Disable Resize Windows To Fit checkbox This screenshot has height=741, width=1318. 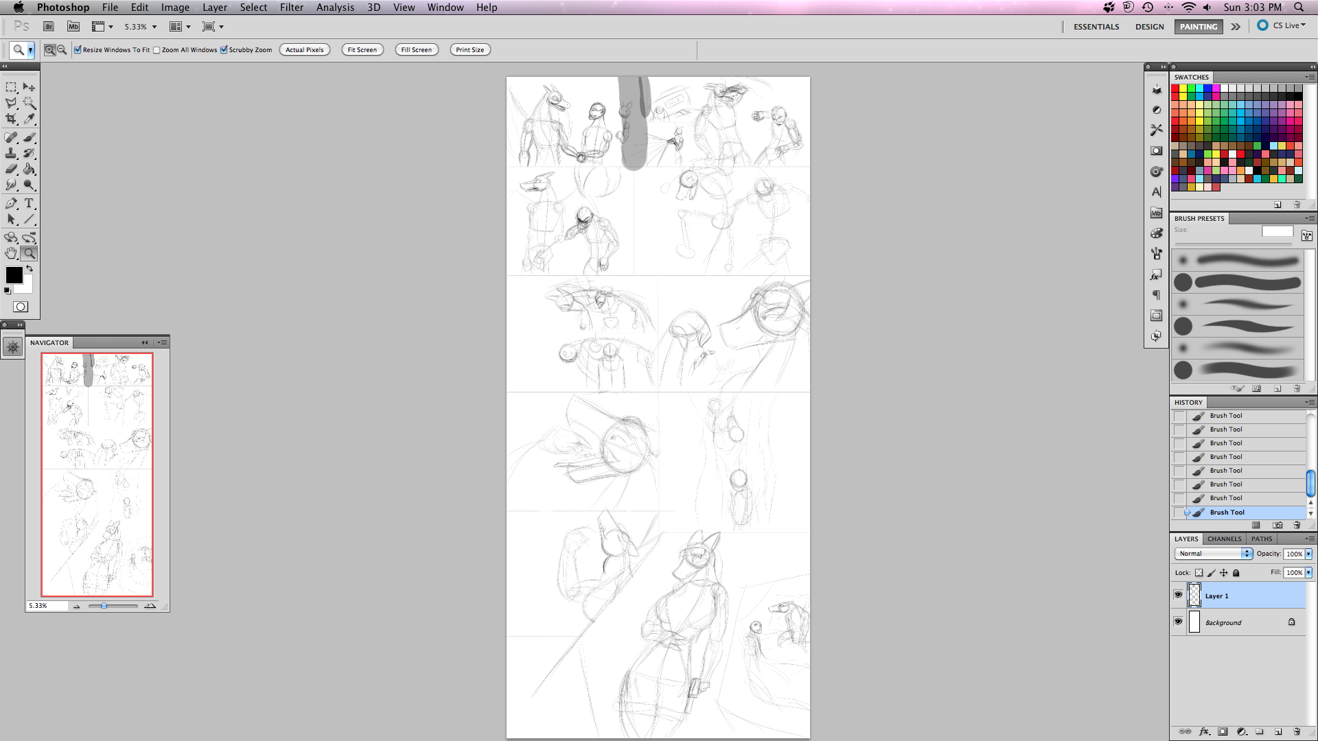78,49
